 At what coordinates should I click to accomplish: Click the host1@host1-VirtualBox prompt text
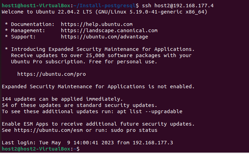click(36, 6)
